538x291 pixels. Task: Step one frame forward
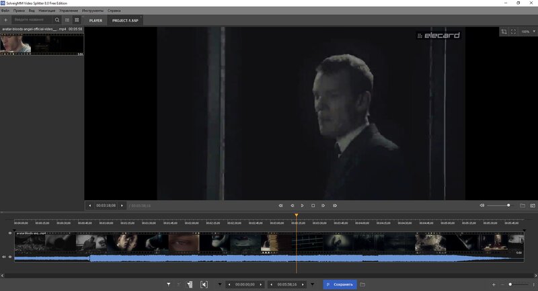pyautogui.click(x=323, y=206)
